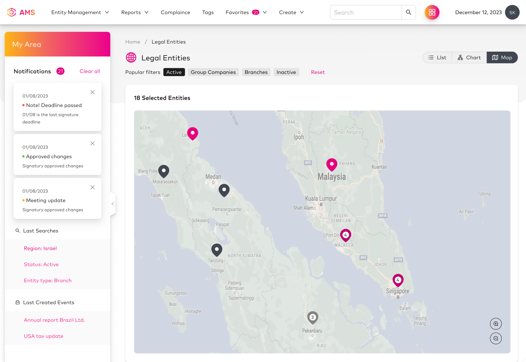Viewport: 526px width, 362px height.
Task: Expand the Favorites dropdown
Action: (x=246, y=12)
